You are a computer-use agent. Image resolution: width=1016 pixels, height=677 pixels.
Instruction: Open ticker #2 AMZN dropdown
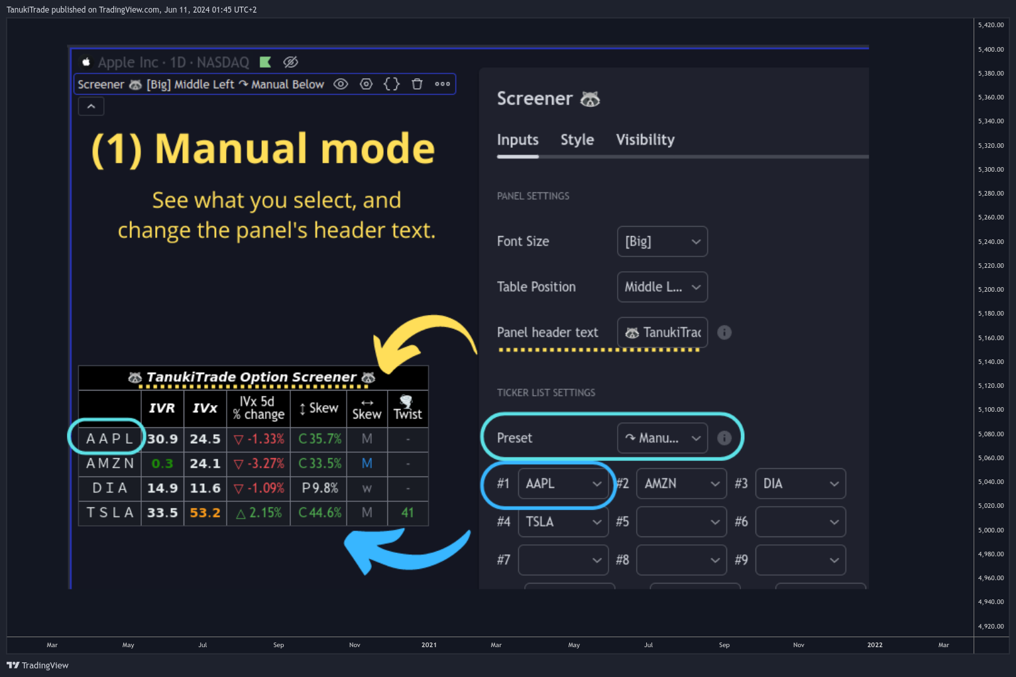tap(681, 483)
